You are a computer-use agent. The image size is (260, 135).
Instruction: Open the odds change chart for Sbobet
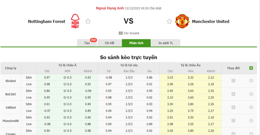click(233, 81)
